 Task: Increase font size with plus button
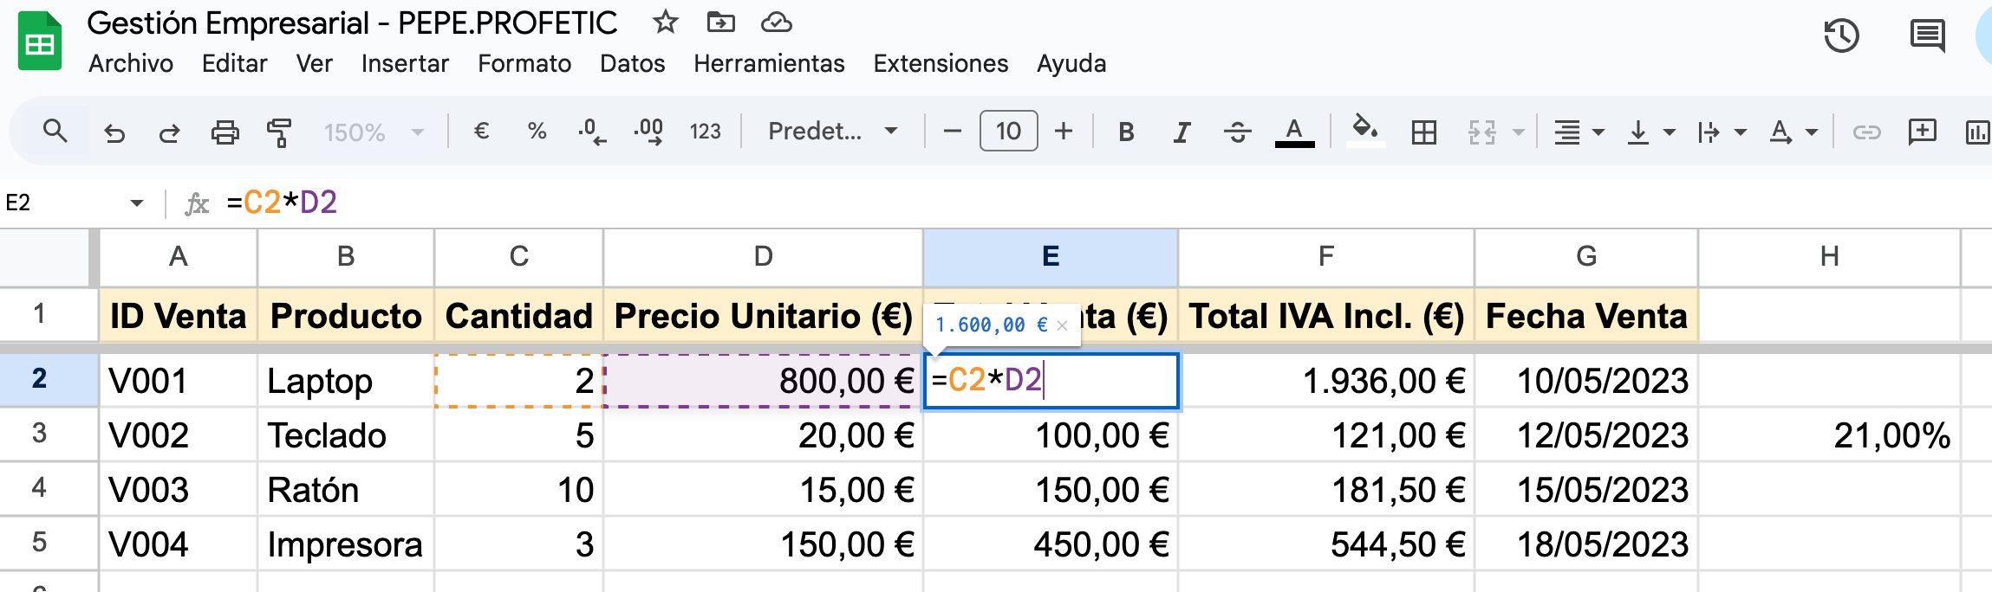pyautogui.click(x=1064, y=132)
